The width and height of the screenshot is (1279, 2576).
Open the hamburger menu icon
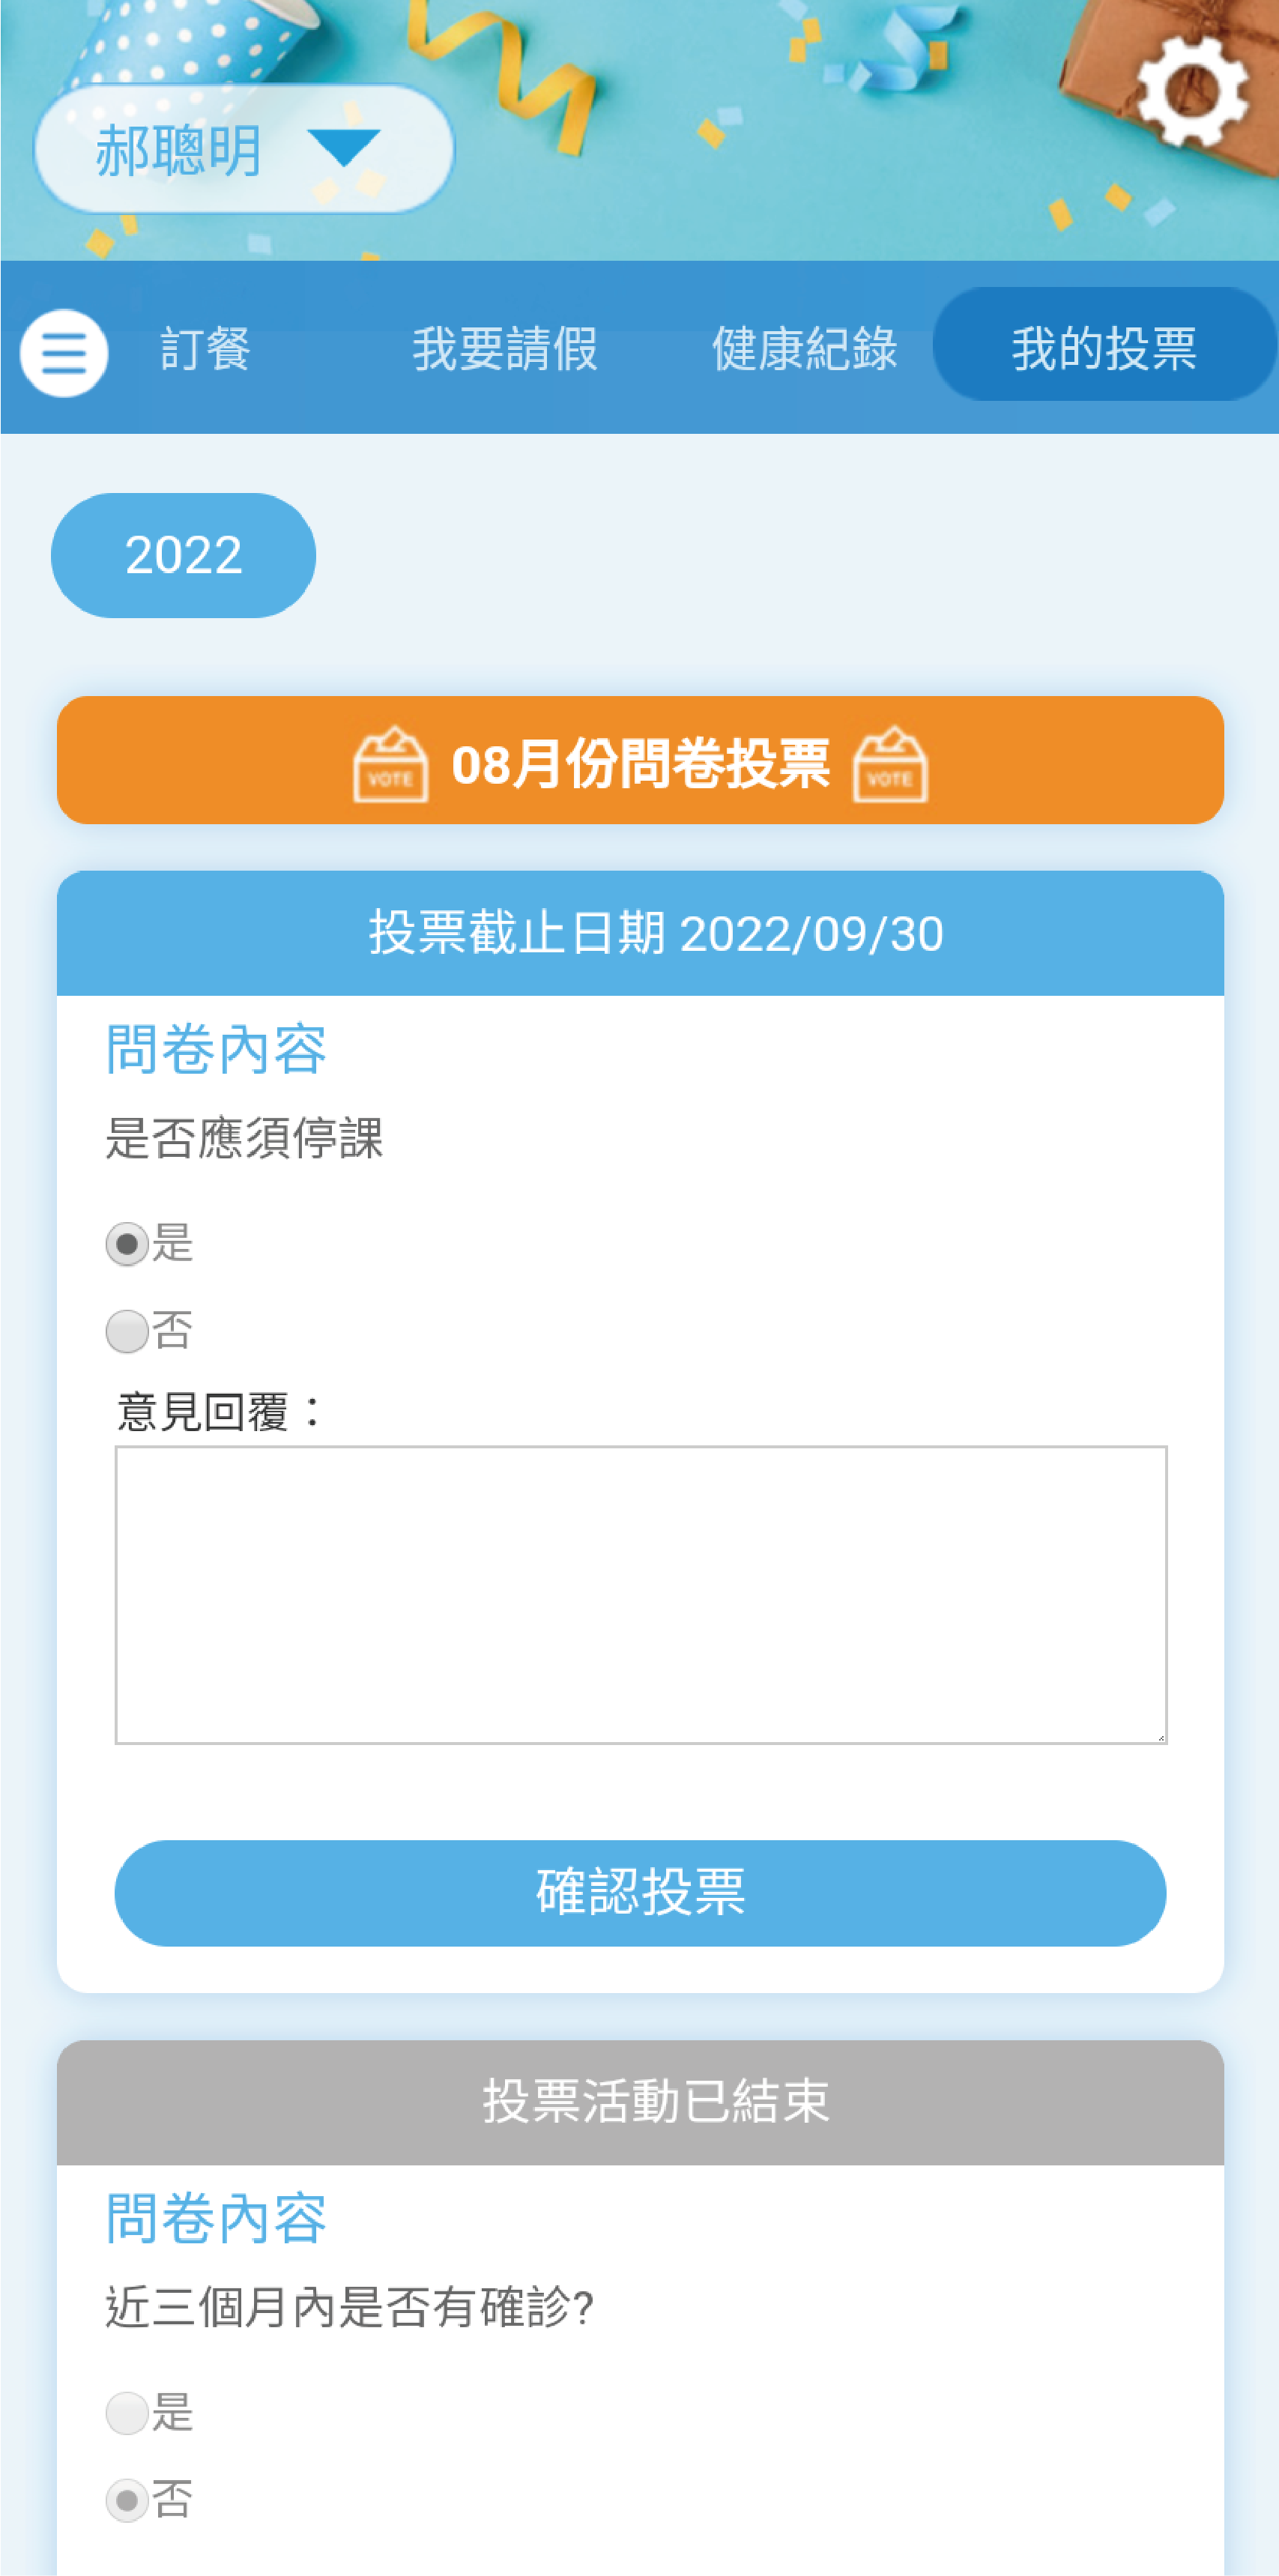(64, 353)
